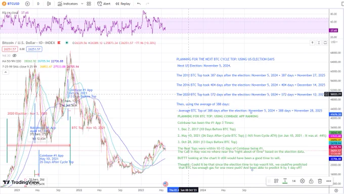Open indicator templates grid icon
344x194 pixels.
coord(89,4)
